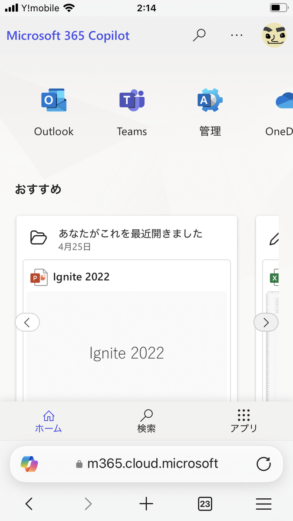Launch the 管理 (Admin) app
Image resolution: width=293 pixels, height=521 pixels.
(x=210, y=100)
